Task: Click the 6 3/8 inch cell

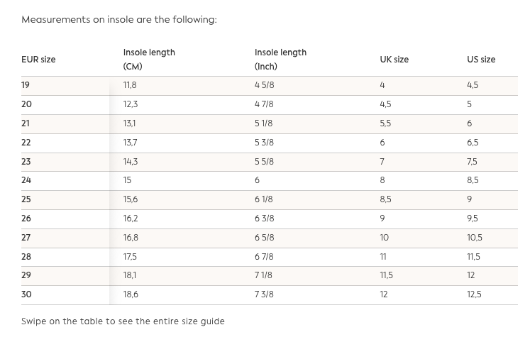Action: pyautogui.click(x=264, y=219)
